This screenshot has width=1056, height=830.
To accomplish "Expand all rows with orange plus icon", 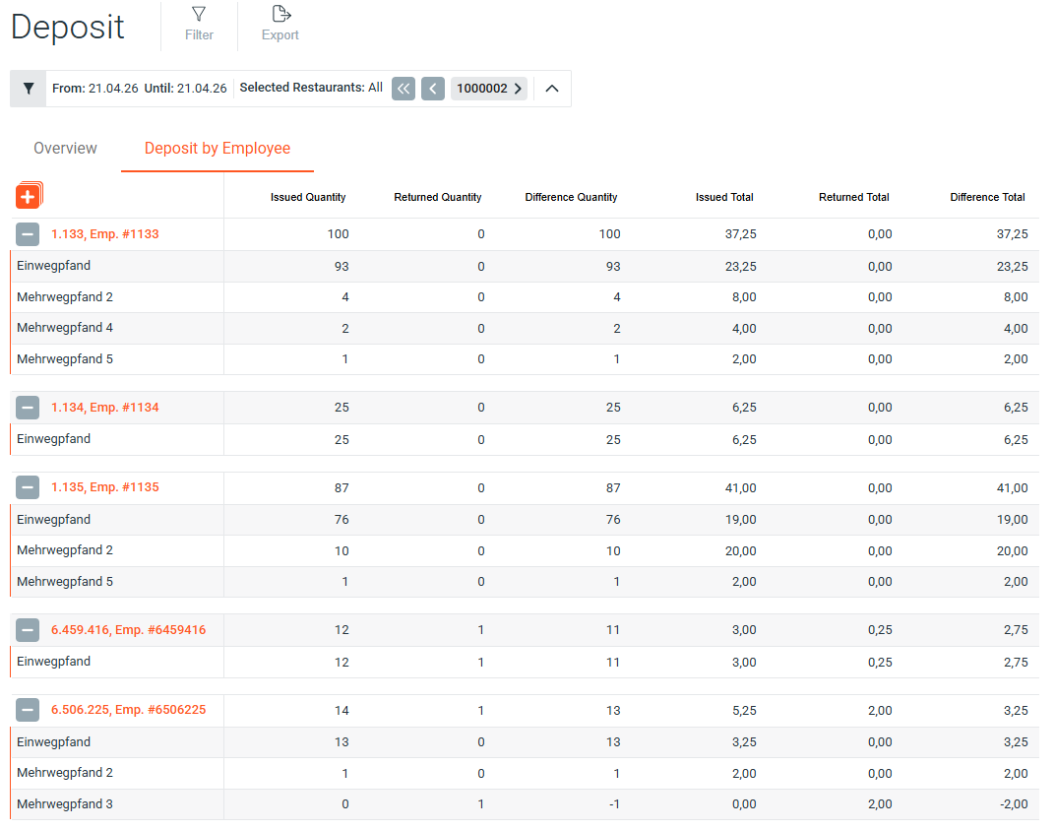I will pos(29,195).
